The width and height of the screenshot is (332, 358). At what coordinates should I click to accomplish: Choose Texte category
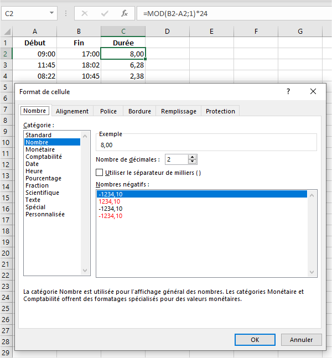[x=52, y=200]
